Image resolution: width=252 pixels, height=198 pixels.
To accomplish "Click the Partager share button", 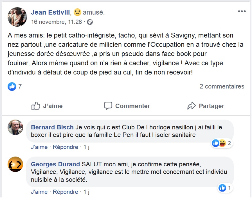I will click(x=206, y=106).
